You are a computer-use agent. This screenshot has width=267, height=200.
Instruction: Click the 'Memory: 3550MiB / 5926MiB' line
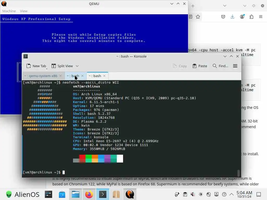99,149
